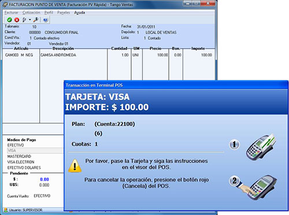Click the UM cell UNI
This screenshot has height=215, width=289.
click(136, 55)
